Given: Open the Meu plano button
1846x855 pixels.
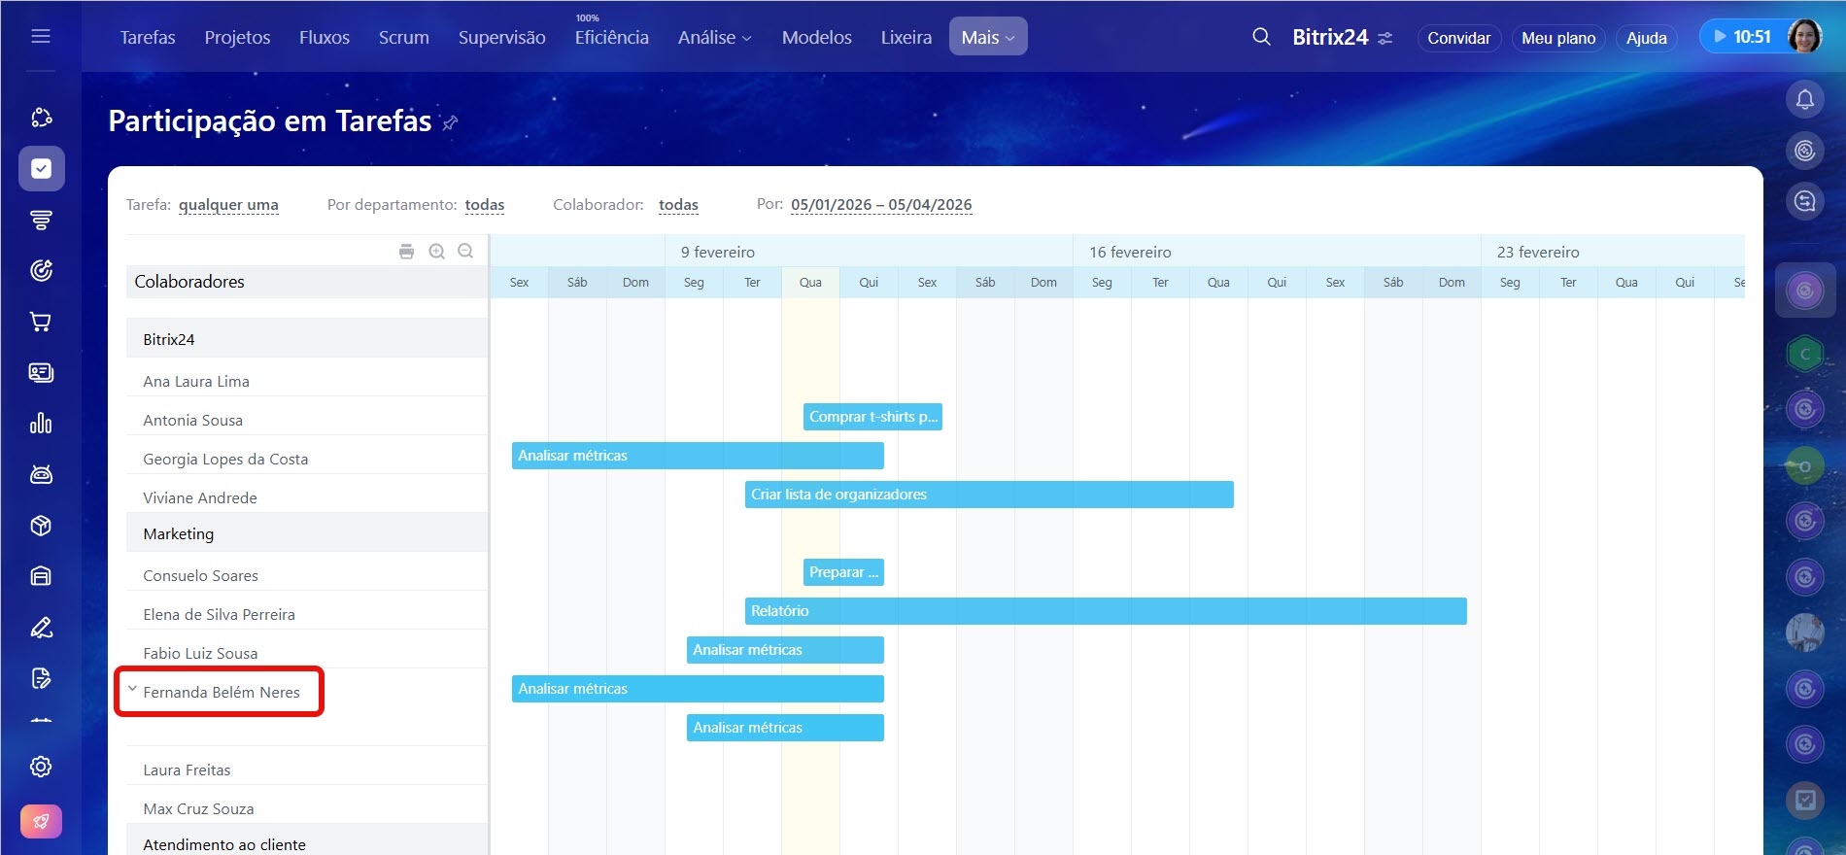Looking at the screenshot, I should (1557, 38).
